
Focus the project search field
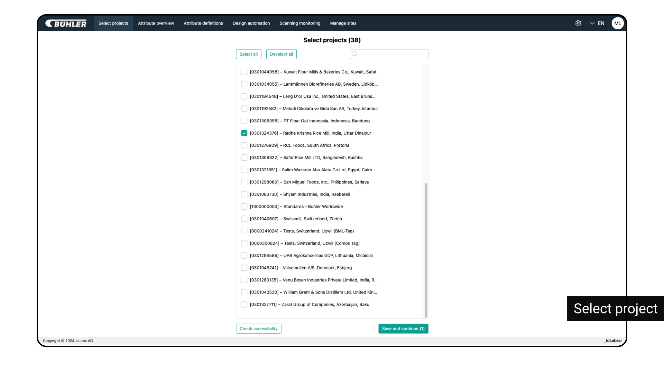point(389,54)
